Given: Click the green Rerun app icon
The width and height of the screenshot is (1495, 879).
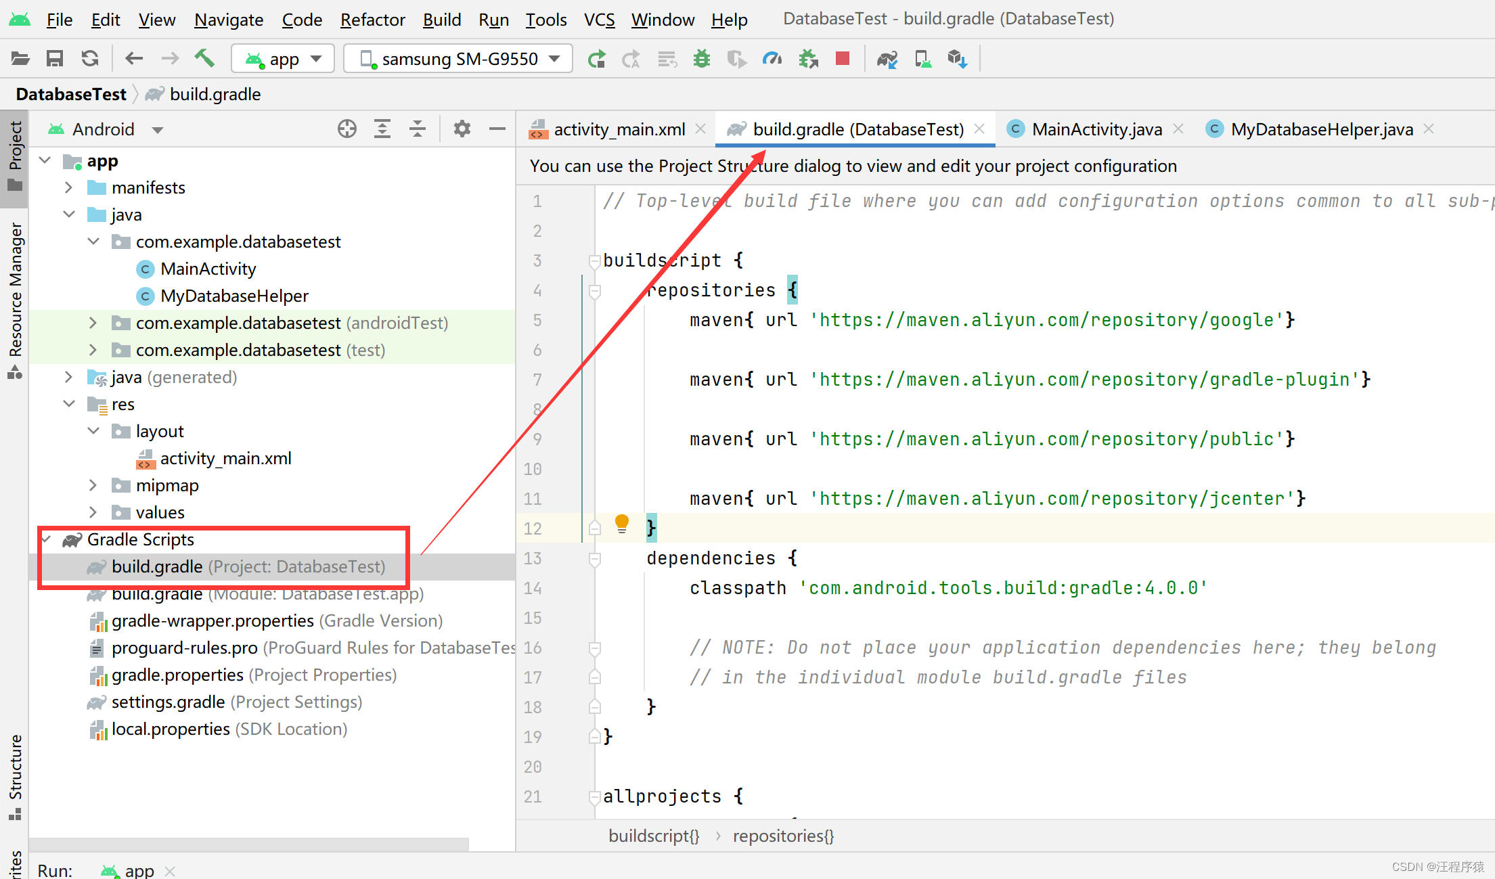Looking at the screenshot, I should point(596,60).
